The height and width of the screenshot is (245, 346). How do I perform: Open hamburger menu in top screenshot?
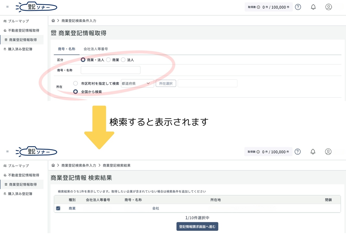(x=7, y=7)
